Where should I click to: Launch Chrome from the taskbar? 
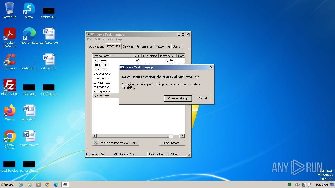click(47, 185)
